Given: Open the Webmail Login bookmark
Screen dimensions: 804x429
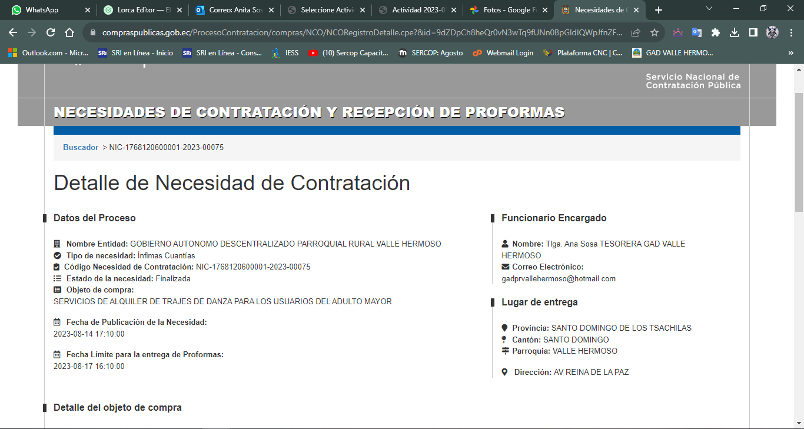Looking at the screenshot, I should tap(503, 53).
